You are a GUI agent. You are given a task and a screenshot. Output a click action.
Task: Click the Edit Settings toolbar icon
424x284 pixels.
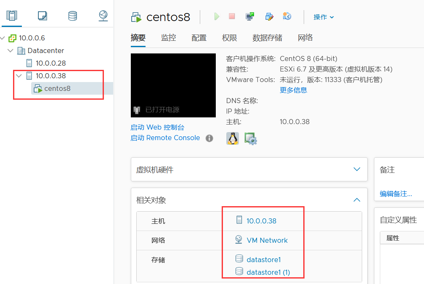coord(269,16)
